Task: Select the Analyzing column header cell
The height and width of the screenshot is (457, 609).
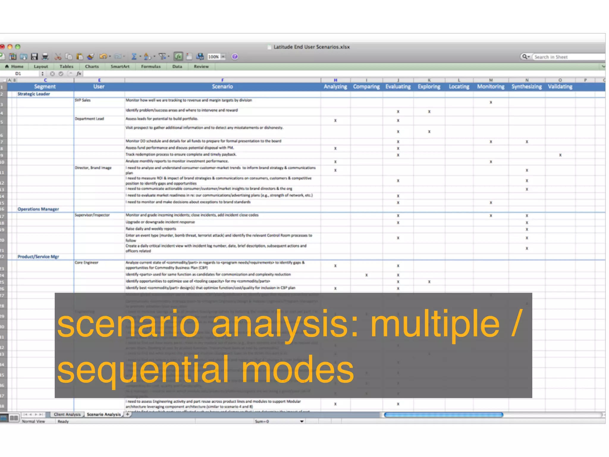Action: tap(335, 87)
